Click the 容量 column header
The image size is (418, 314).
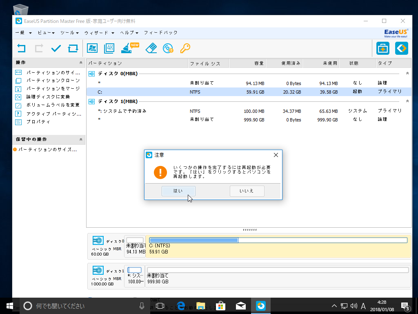click(x=247, y=63)
